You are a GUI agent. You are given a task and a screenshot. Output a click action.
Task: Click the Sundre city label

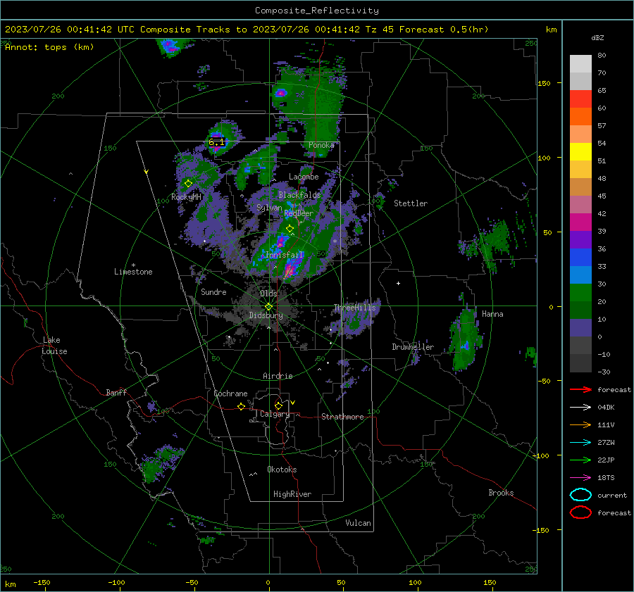pyautogui.click(x=213, y=292)
